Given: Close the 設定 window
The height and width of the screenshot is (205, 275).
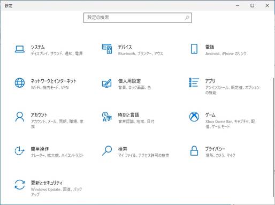Looking at the screenshot, I should tap(267, 5).
